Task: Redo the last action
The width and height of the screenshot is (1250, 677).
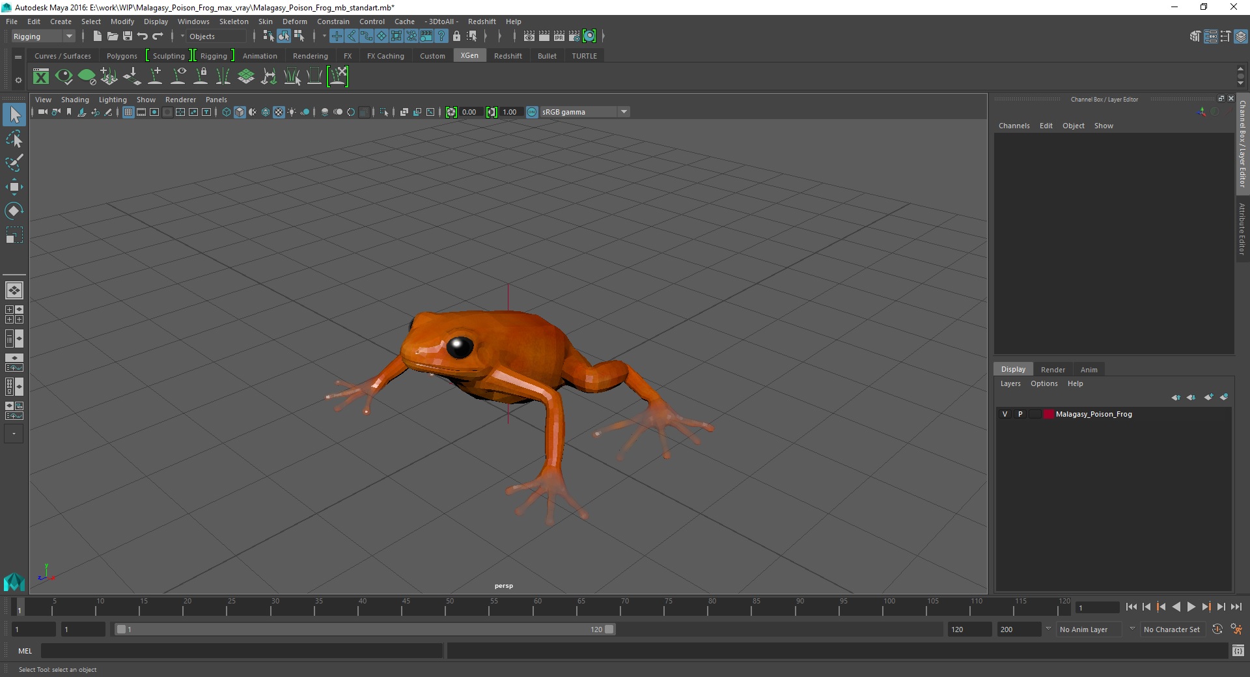Action: 158,36
